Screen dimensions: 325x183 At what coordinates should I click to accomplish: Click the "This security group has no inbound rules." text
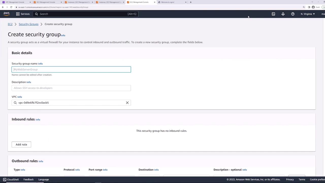click(161, 131)
